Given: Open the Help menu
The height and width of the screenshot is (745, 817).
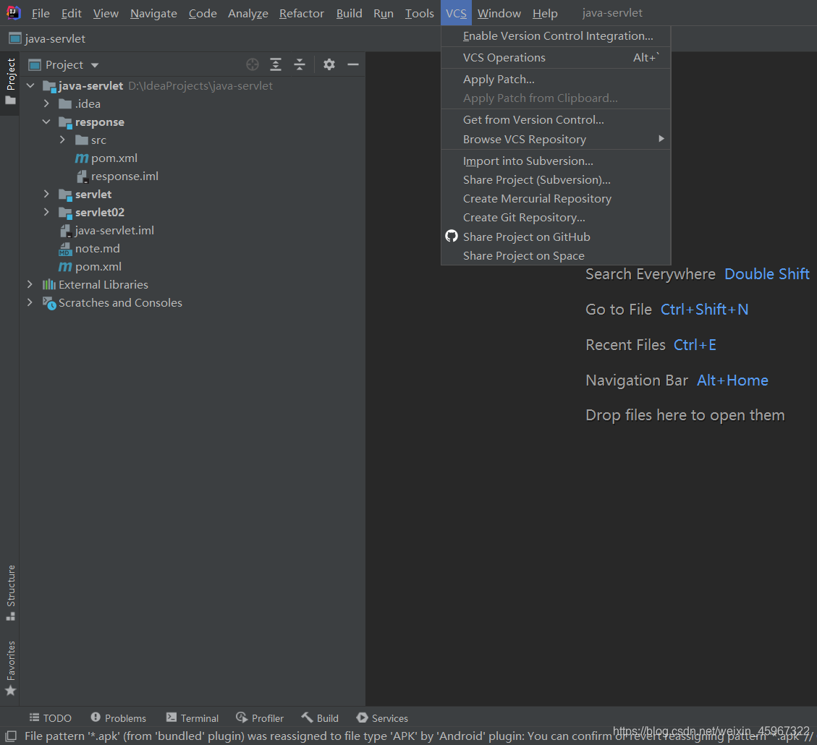Looking at the screenshot, I should pos(545,13).
